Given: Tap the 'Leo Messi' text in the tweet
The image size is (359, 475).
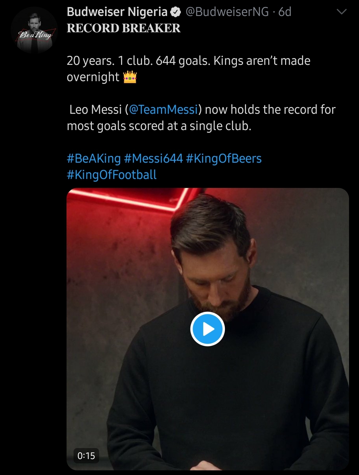Looking at the screenshot, I should (x=95, y=109).
